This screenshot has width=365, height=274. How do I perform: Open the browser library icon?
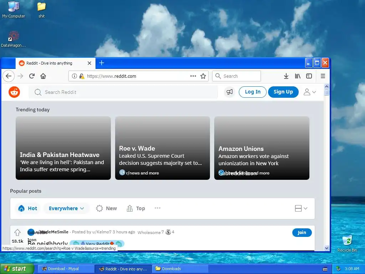pos(298,76)
